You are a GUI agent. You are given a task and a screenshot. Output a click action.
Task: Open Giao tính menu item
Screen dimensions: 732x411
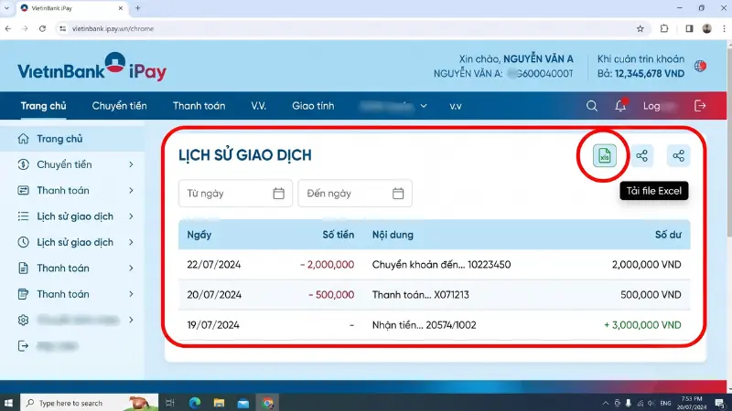(x=313, y=106)
